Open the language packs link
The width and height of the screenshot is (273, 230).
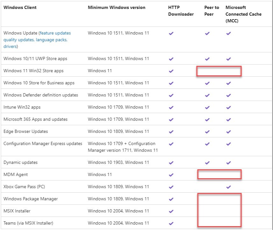(51, 40)
